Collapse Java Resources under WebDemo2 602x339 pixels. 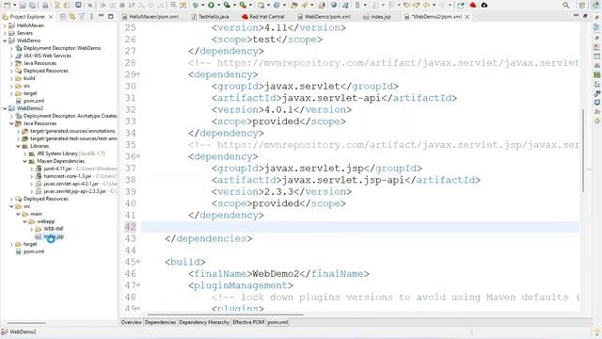click(x=11, y=123)
